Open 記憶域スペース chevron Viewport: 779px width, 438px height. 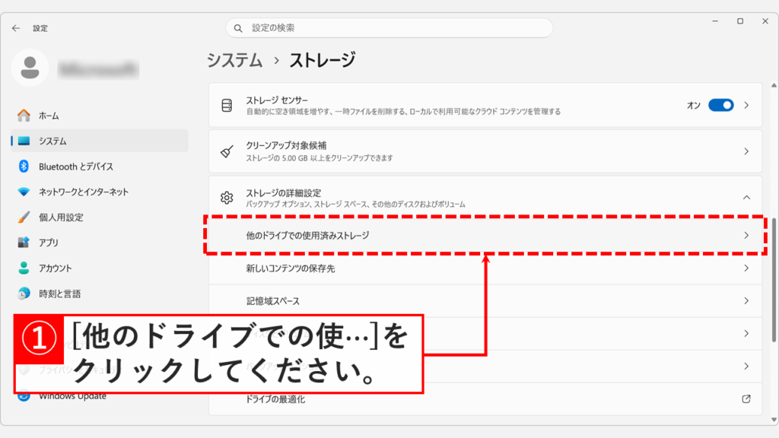pos(746,301)
